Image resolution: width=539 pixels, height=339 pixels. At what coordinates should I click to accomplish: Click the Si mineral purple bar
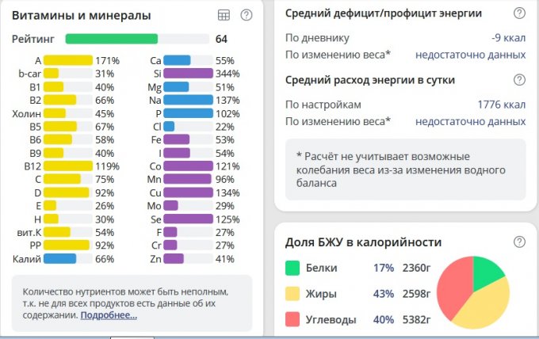coord(188,74)
